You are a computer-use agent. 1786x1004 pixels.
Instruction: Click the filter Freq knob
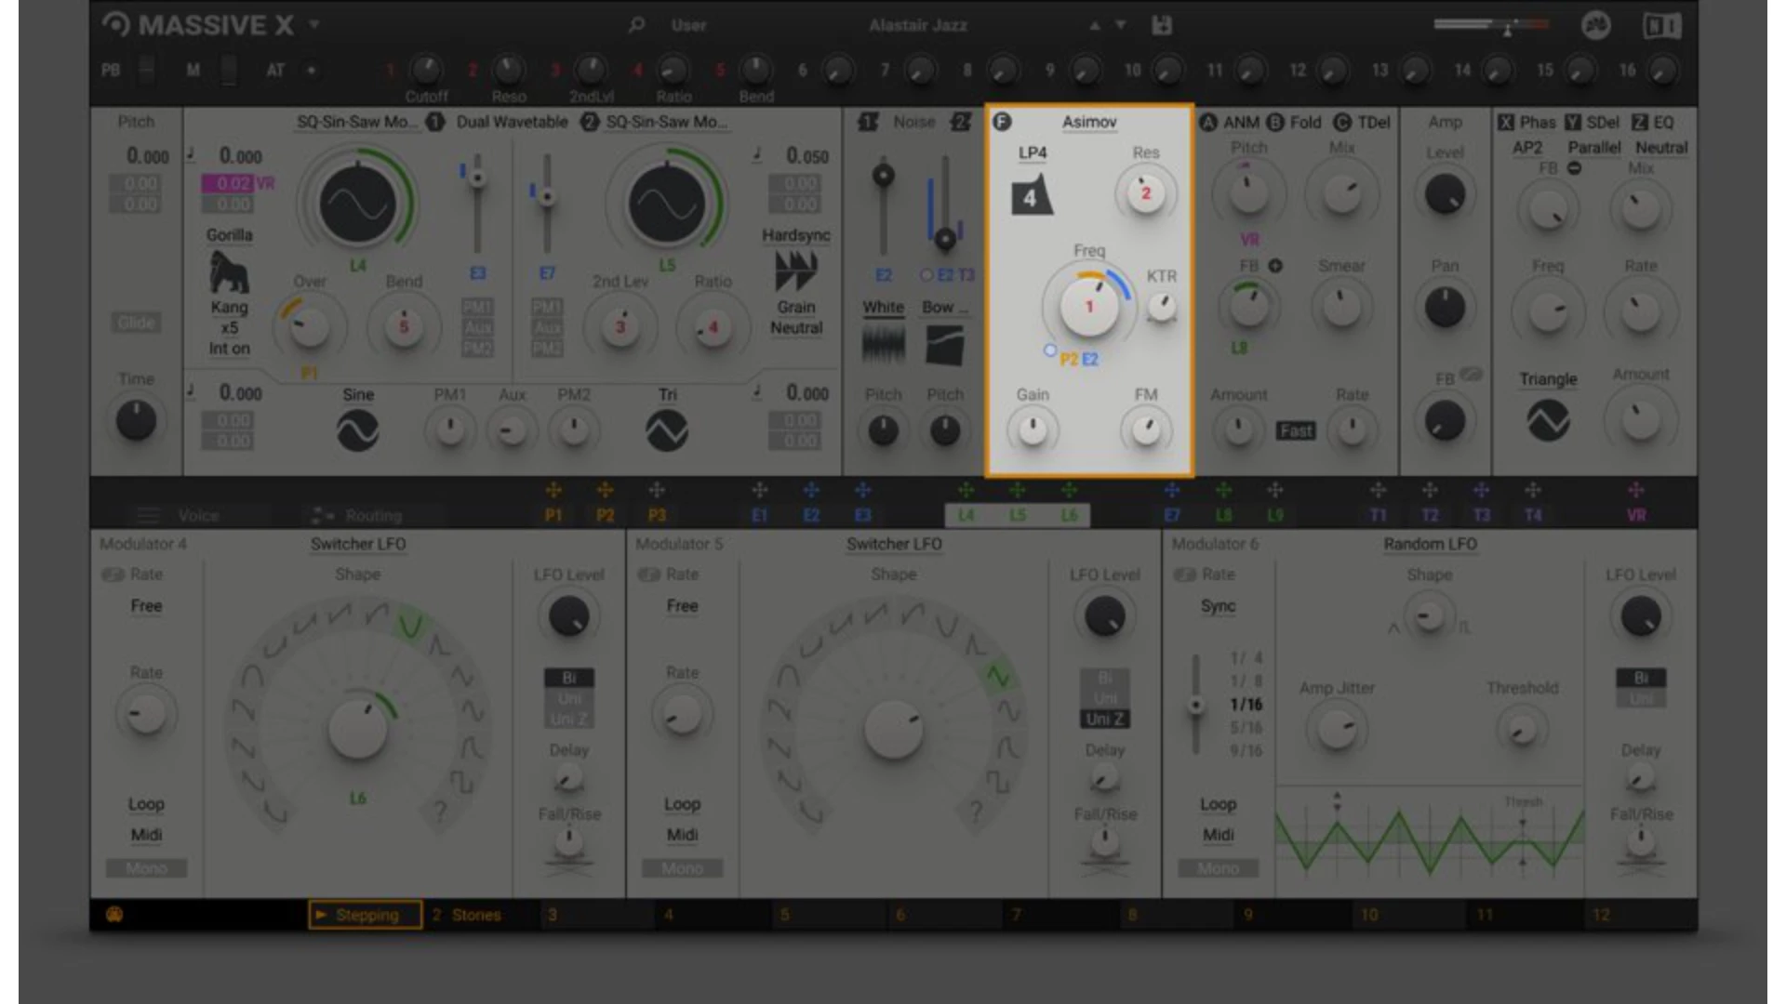point(1089,306)
